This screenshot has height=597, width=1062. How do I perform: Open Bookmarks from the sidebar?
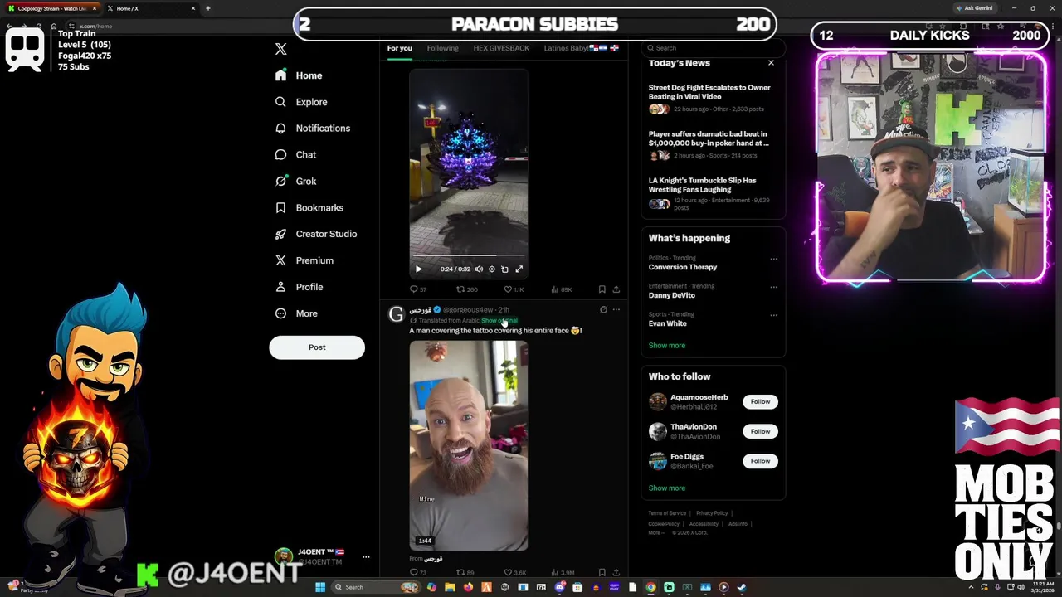pos(309,208)
